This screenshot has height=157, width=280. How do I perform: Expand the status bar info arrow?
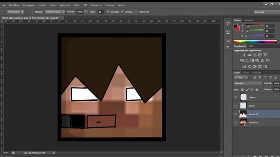tap(54, 153)
